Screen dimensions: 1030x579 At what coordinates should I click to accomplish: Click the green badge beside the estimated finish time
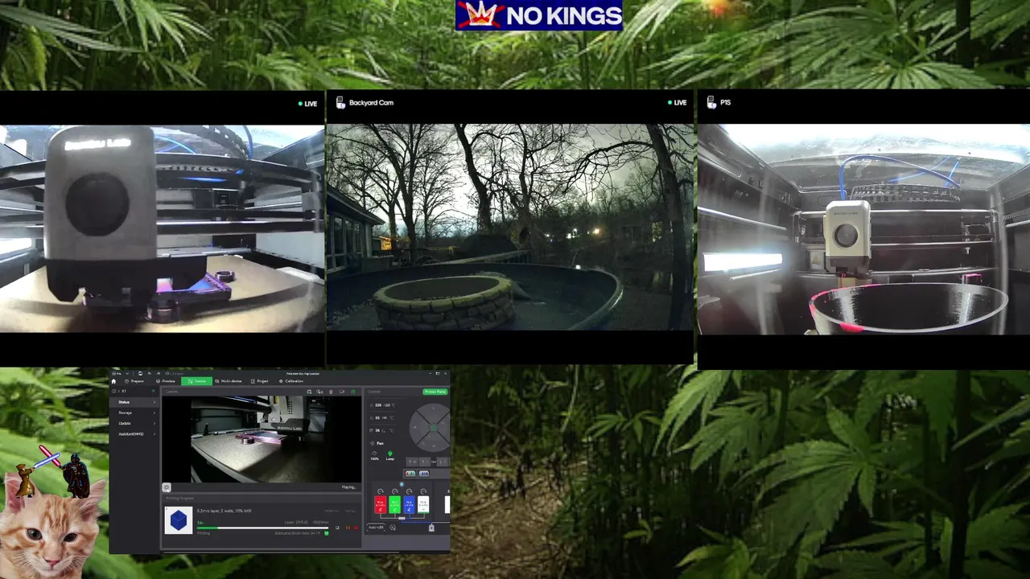click(x=327, y=533)
